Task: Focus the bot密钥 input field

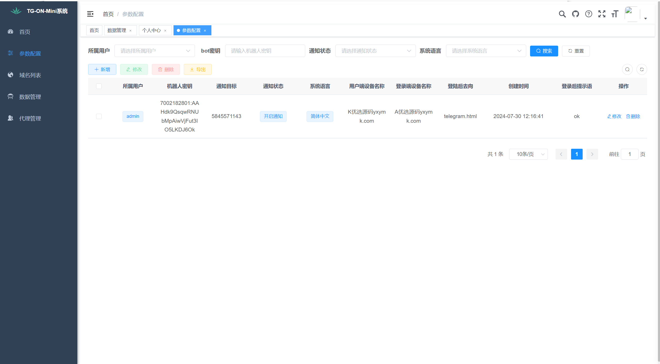Action: pyautogui.click(x=265, y=51)
